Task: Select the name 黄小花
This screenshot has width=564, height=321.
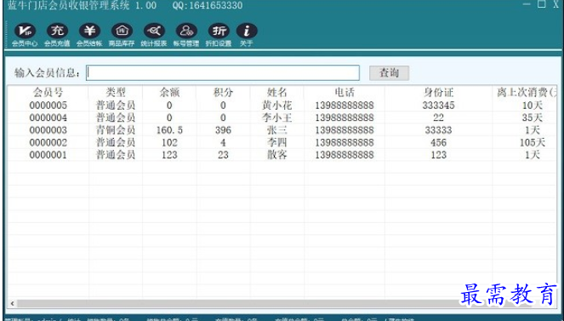Action: point(277,106)
